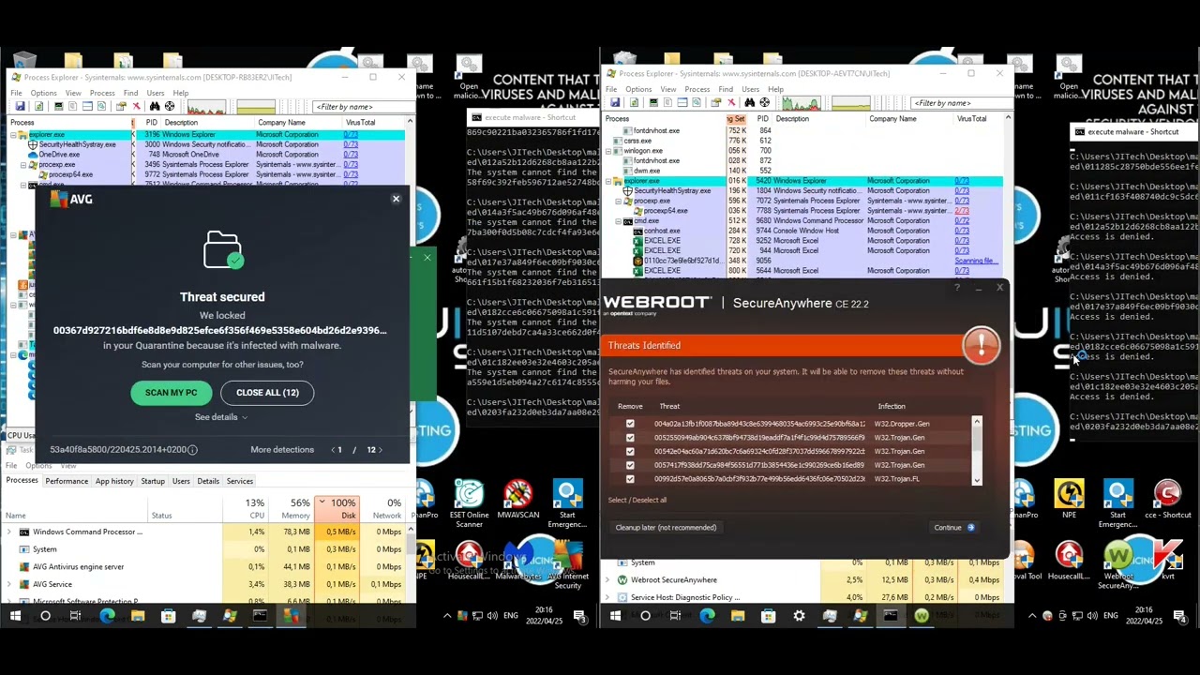The width and height of the screenshot is (1200, 675).
Task: Collapse the explorer.exe tree node in left Process Explorer
Action: [13, 135]
